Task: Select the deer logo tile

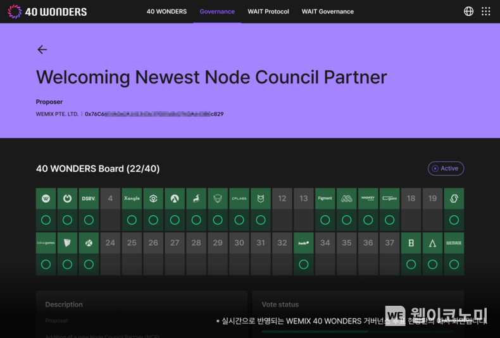Action: [196, 198]
